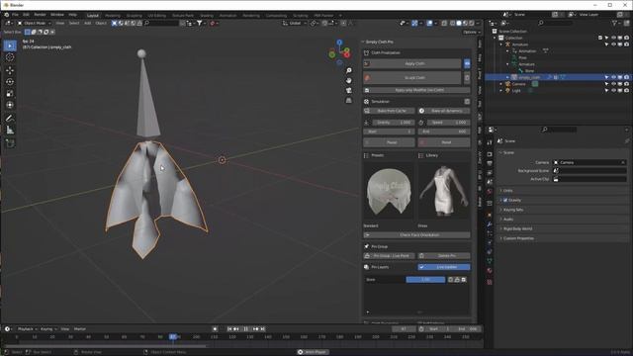Image resolution: width=633 pixels, height=356 pixels.
Task: Click the Pin Group Live Paint button
Action: tap(389, 256)
